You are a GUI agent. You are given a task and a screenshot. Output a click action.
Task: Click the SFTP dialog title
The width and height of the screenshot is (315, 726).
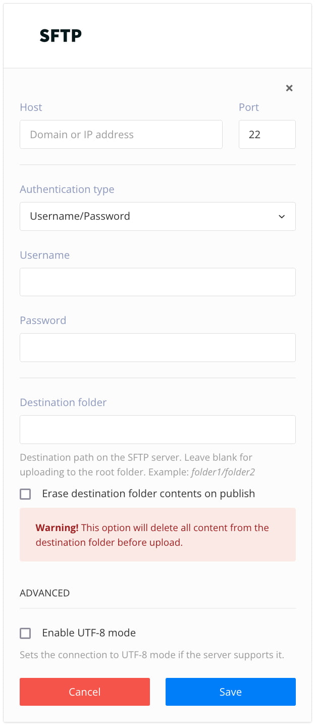61,35
